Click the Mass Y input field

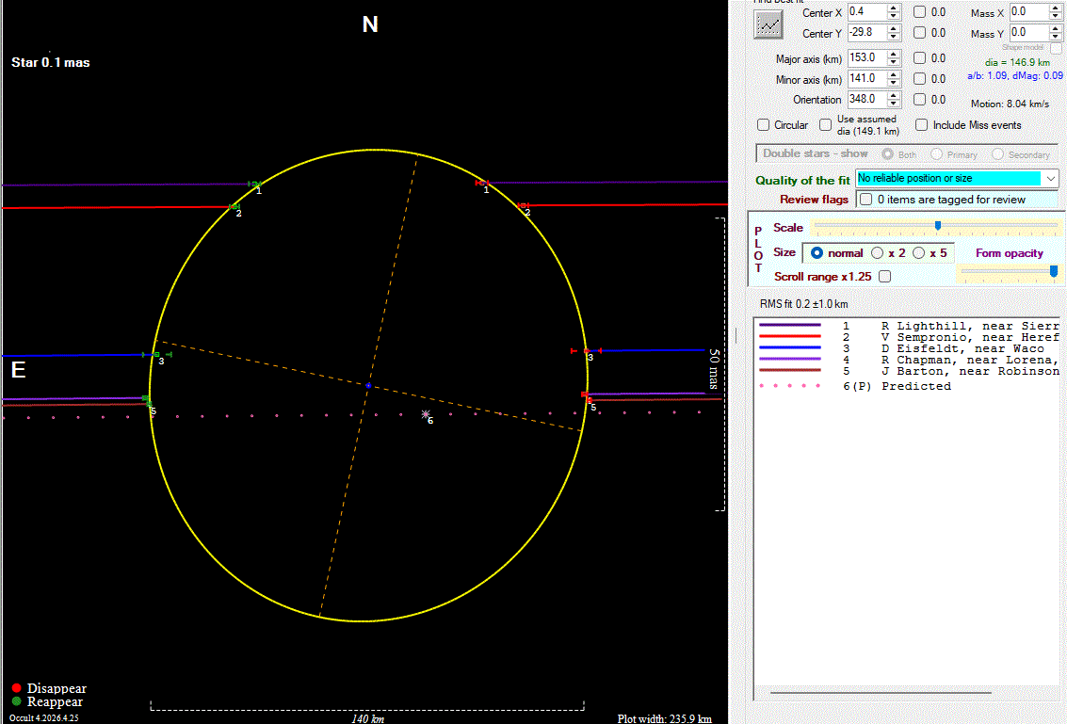click(x=1029, y=32)
